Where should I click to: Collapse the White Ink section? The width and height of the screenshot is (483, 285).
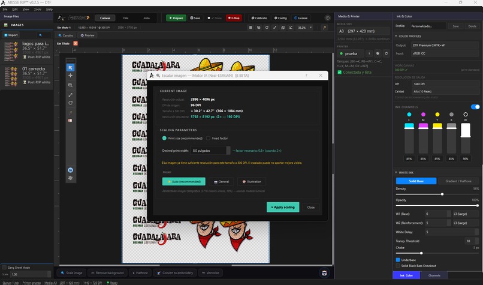(x=396, y=172)
